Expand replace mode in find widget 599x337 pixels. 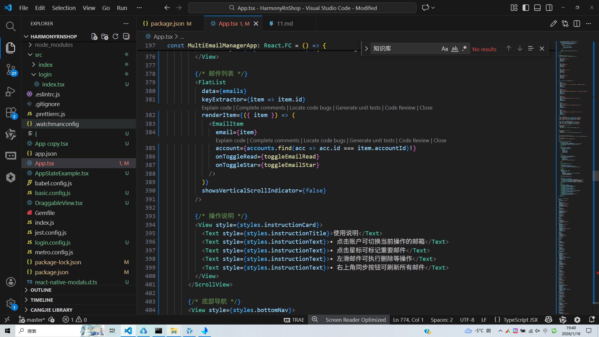tap(366, 49)
